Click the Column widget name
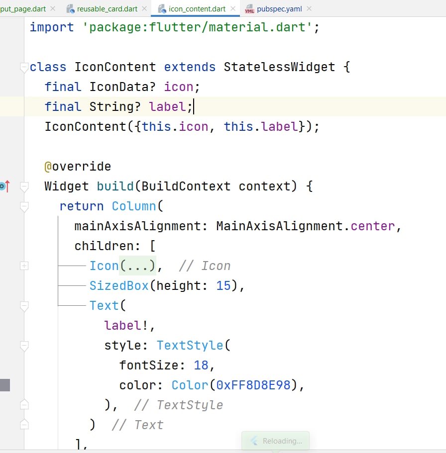Viewport: 446px width, 453px height. point(134,206)
